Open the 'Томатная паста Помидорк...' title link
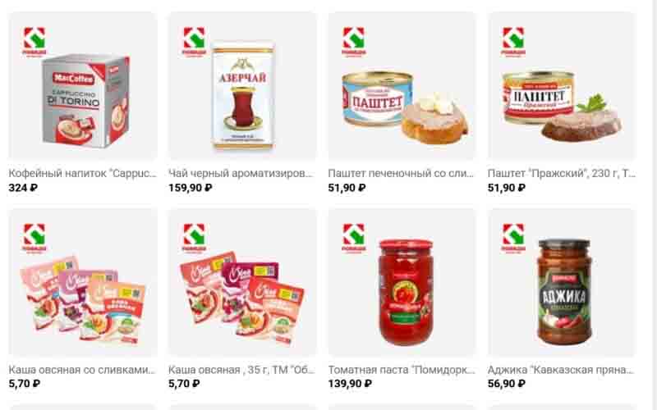The height and width of the screenshot is (410, 657). tap(402, 370)
